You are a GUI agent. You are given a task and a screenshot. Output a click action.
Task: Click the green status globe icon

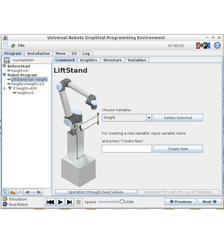[13, 46]
